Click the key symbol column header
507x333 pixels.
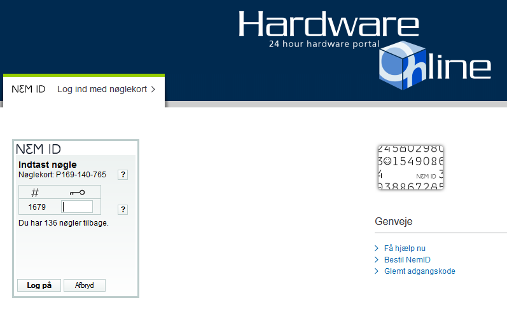tap(77, 193)
